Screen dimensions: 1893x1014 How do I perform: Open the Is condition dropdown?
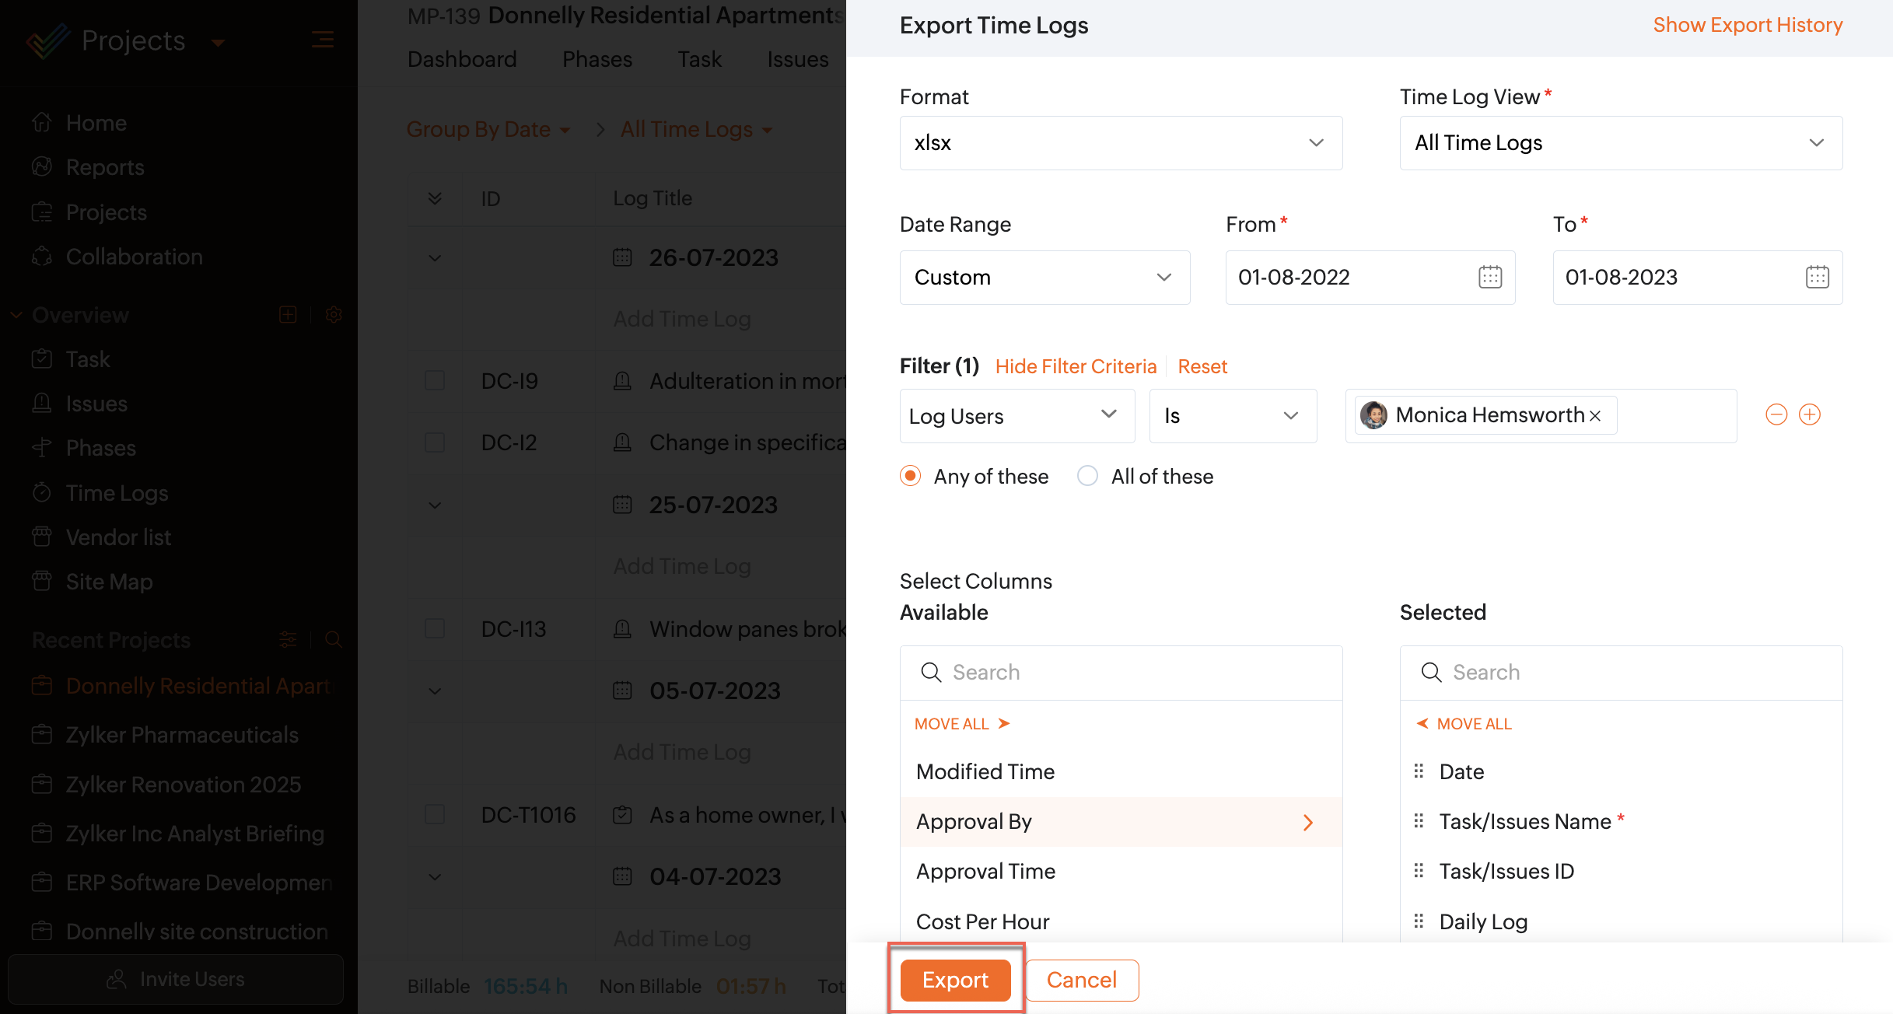(x=1232, y=416)
